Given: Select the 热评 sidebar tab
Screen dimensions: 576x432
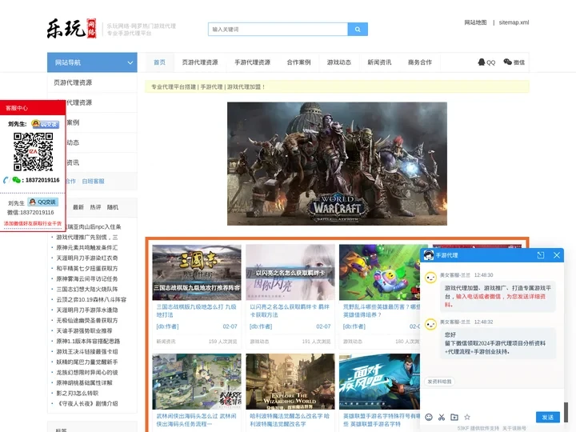Looking at the screenshot, I should 95,207.
